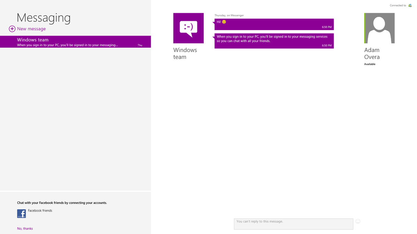Select the first Hi message bubble
The height and width of the screenshot is (234, 417).
(274, 24)
